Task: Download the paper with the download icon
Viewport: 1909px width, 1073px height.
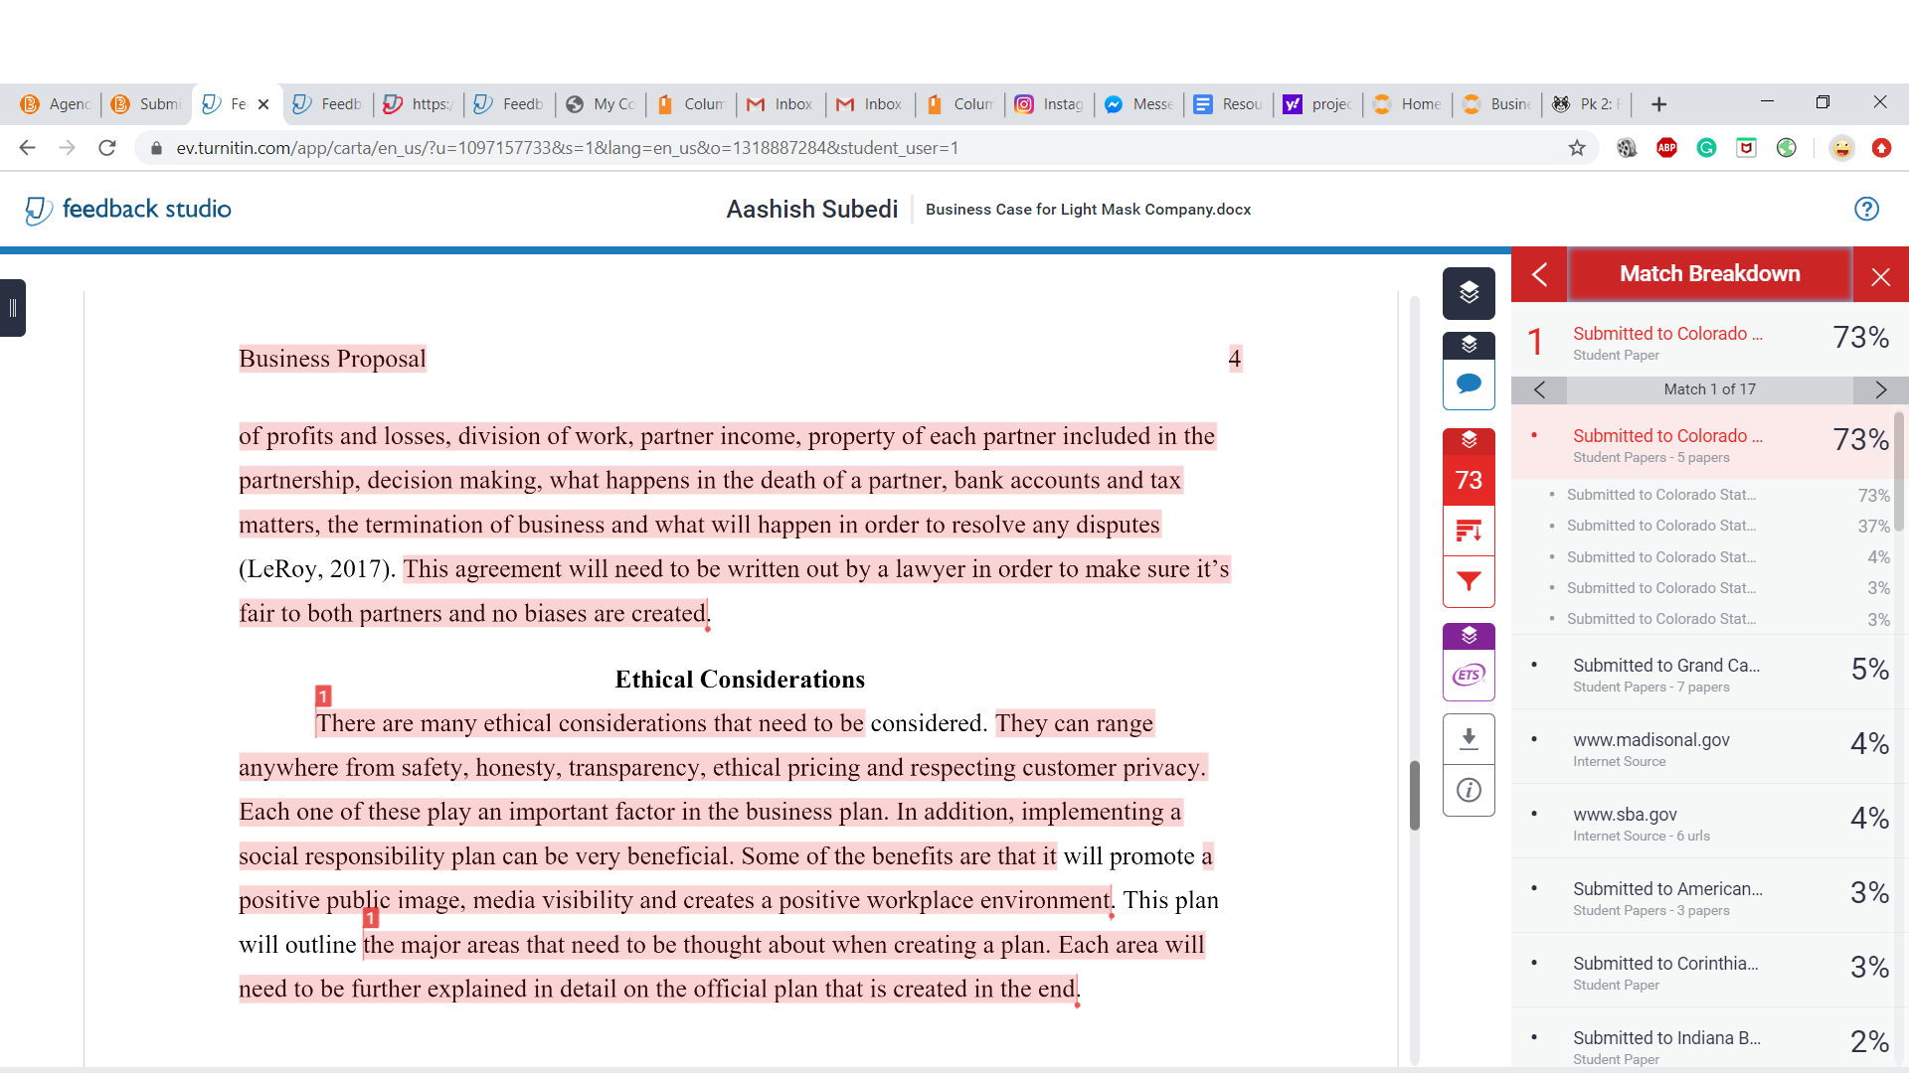Action: (x=1469, y=739)
